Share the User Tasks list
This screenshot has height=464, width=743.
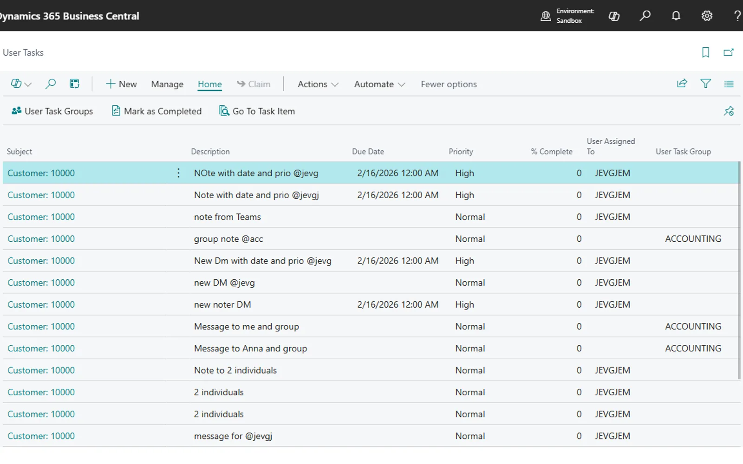tap(682, 84)
